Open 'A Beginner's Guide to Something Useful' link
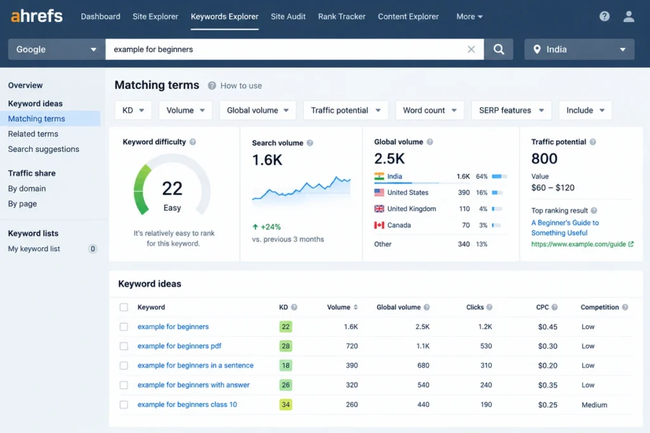 click(565, 228)
